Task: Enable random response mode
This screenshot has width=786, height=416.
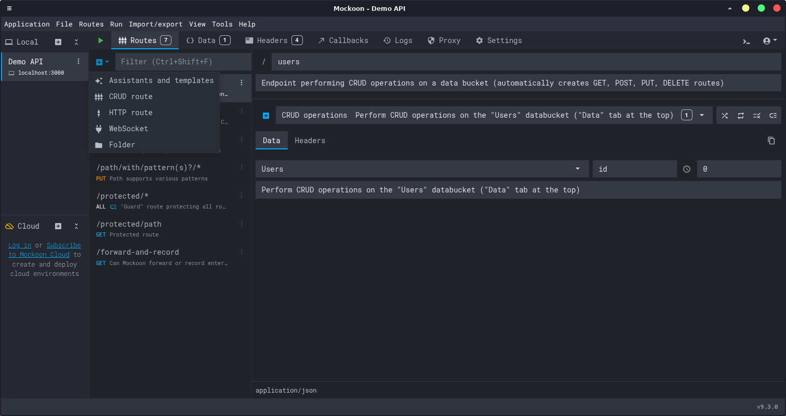Action: coord(725,115)
